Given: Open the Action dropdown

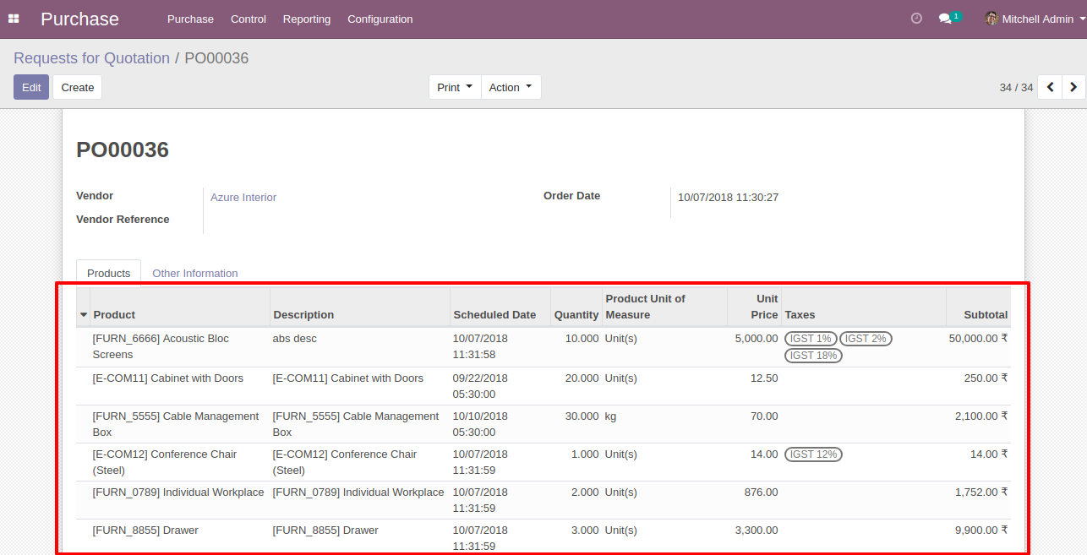Looking at the screenshot, I should pos(511,87).
